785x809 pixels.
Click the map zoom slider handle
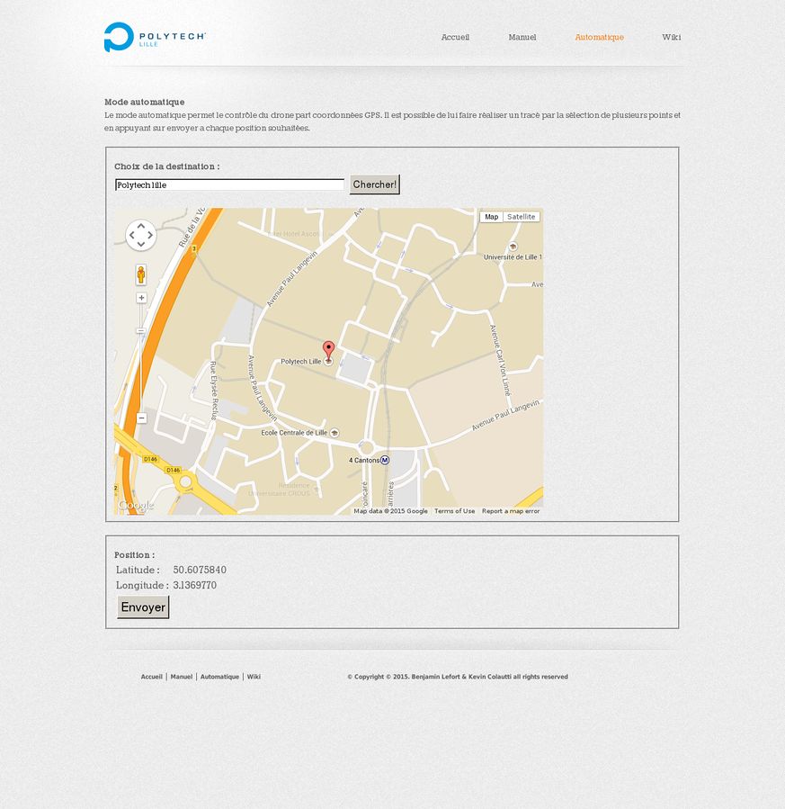point(141,331)
